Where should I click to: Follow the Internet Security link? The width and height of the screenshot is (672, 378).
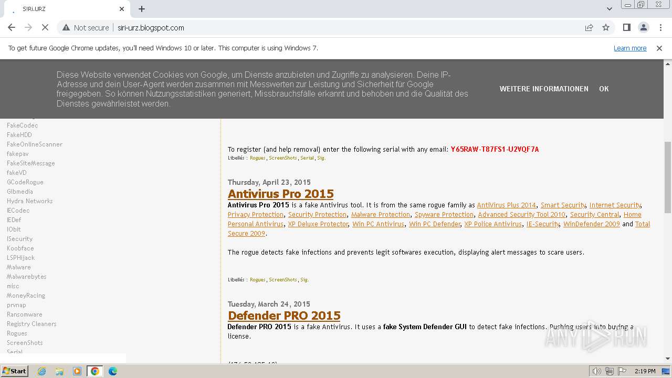[x=615, y=205]
